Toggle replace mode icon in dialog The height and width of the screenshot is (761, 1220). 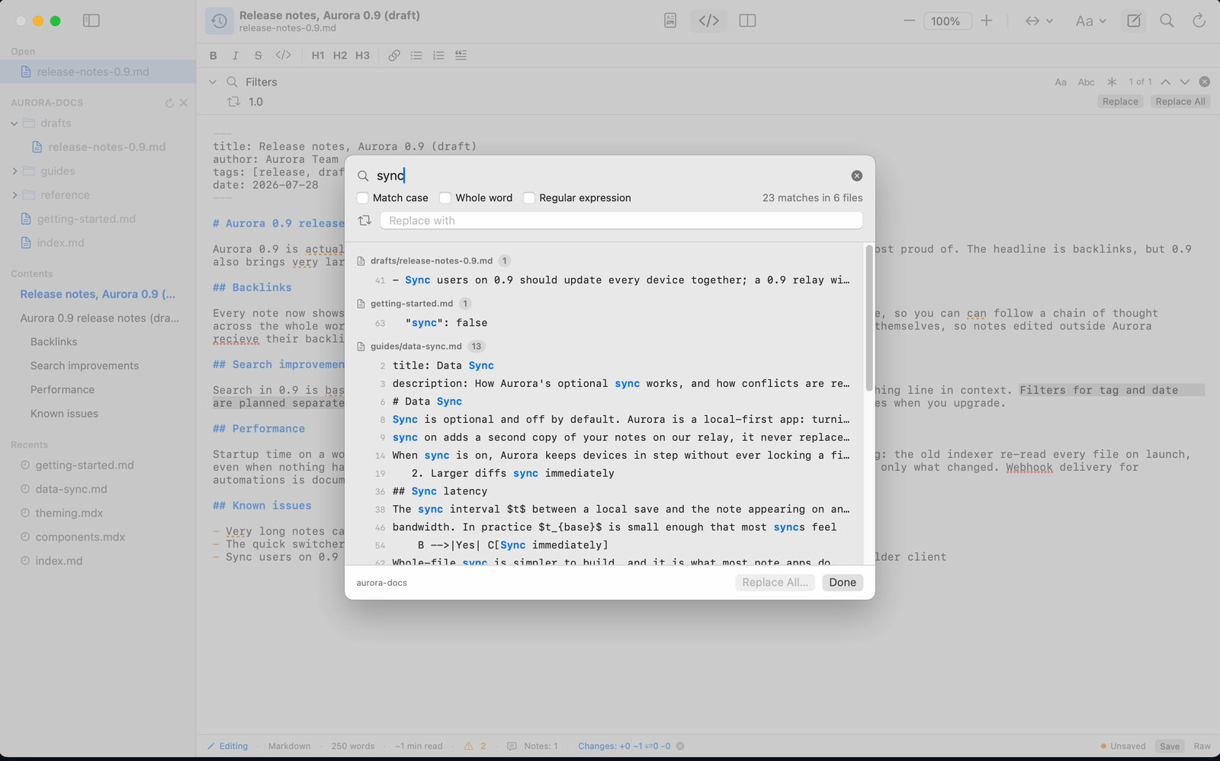pyautogui.click(x=364, y=220)
